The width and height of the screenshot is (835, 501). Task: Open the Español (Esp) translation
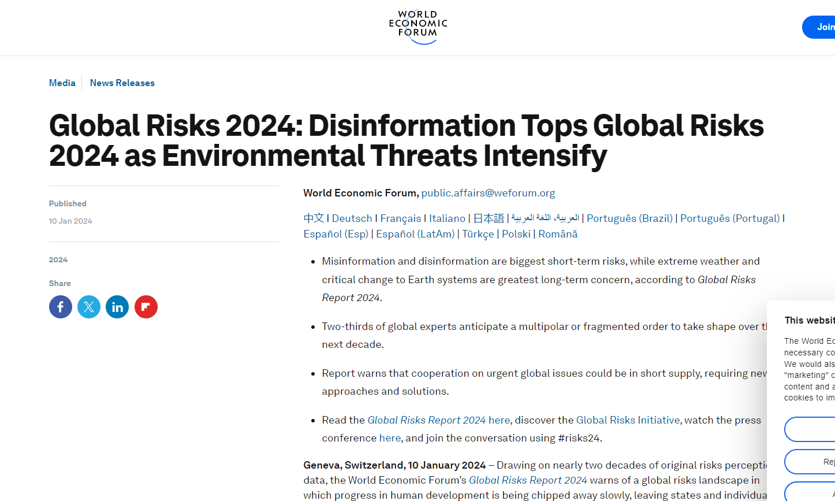pyautogui.click(x=336, y=234)
